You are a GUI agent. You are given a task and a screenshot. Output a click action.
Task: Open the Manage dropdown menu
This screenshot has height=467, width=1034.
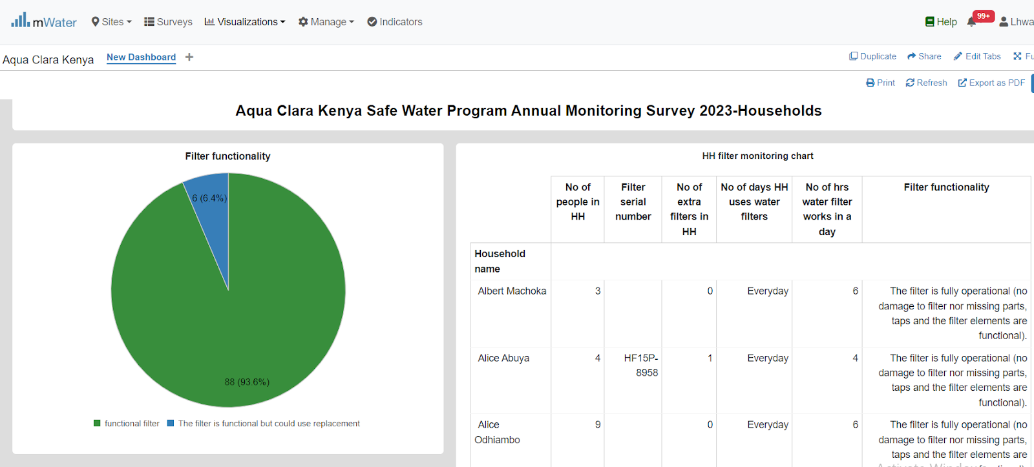click(x=326, y=22)
